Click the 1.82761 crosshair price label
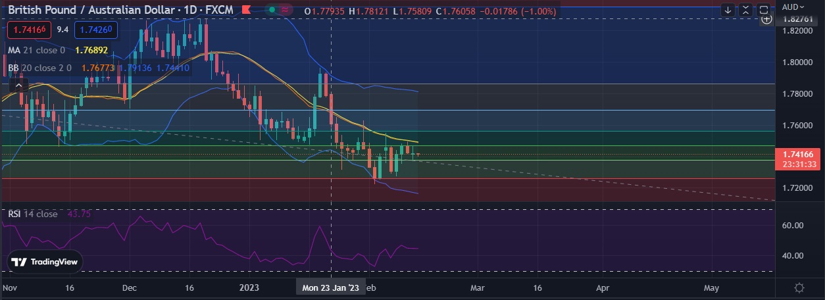This screenshot has width=825, height=300. coord(797,20)
